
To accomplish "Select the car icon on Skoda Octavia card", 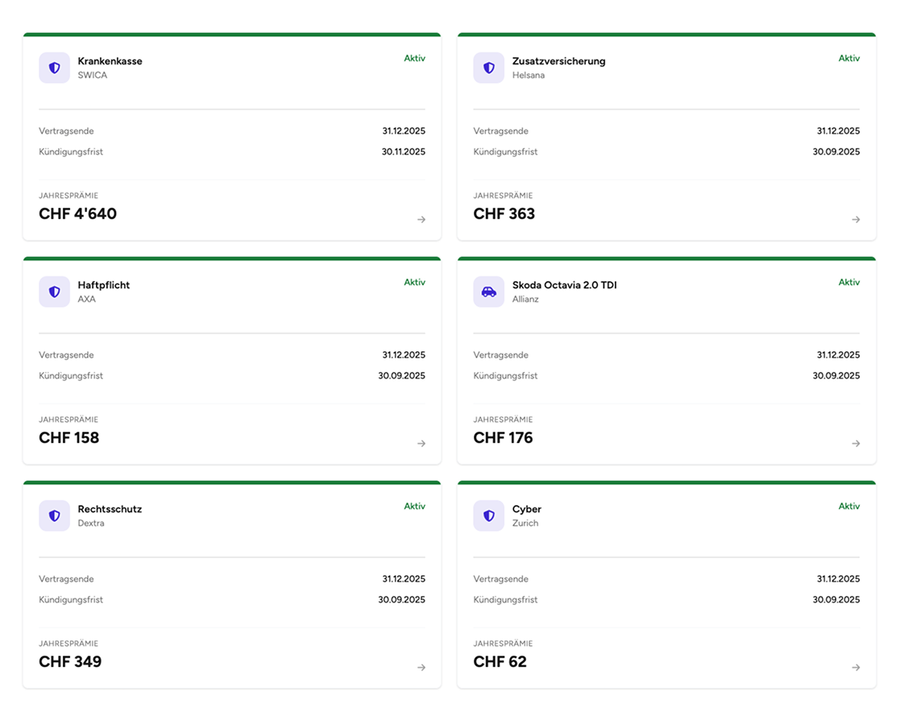I will (x=488, y=292).
